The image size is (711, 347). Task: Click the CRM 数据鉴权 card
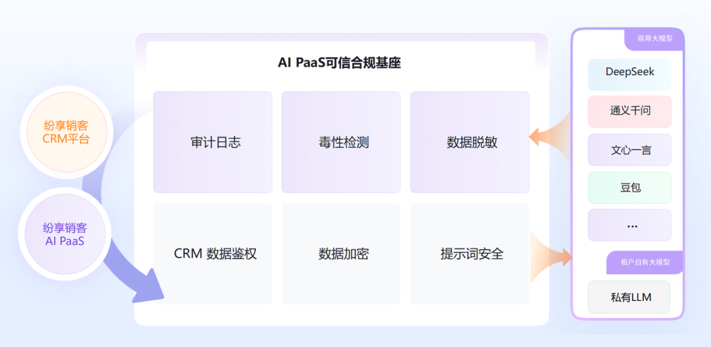click(x=213, y=254)
